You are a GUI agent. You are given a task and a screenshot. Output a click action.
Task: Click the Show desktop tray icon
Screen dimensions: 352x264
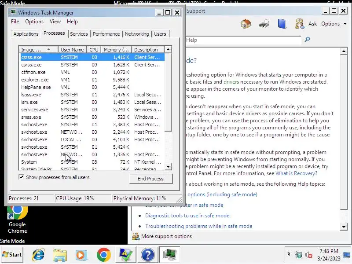pos(347,255)
